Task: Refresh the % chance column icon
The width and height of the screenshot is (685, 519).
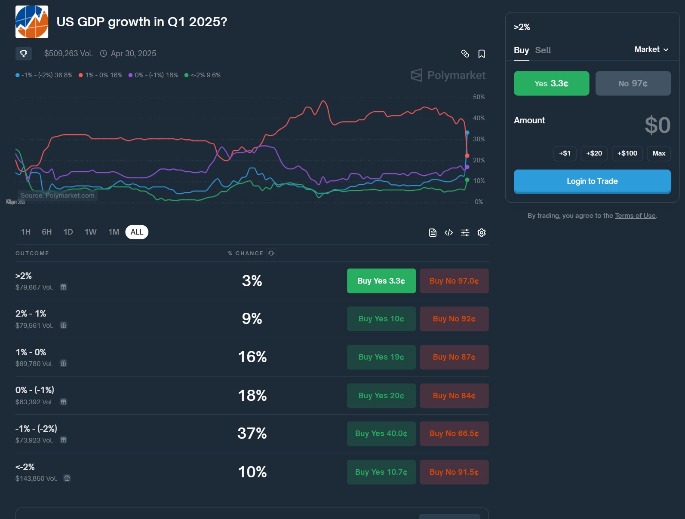Action: click(271, 253)
